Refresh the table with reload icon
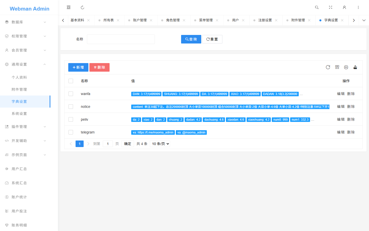369x231 pixels. pyautogui.click(x=328, y=67)
